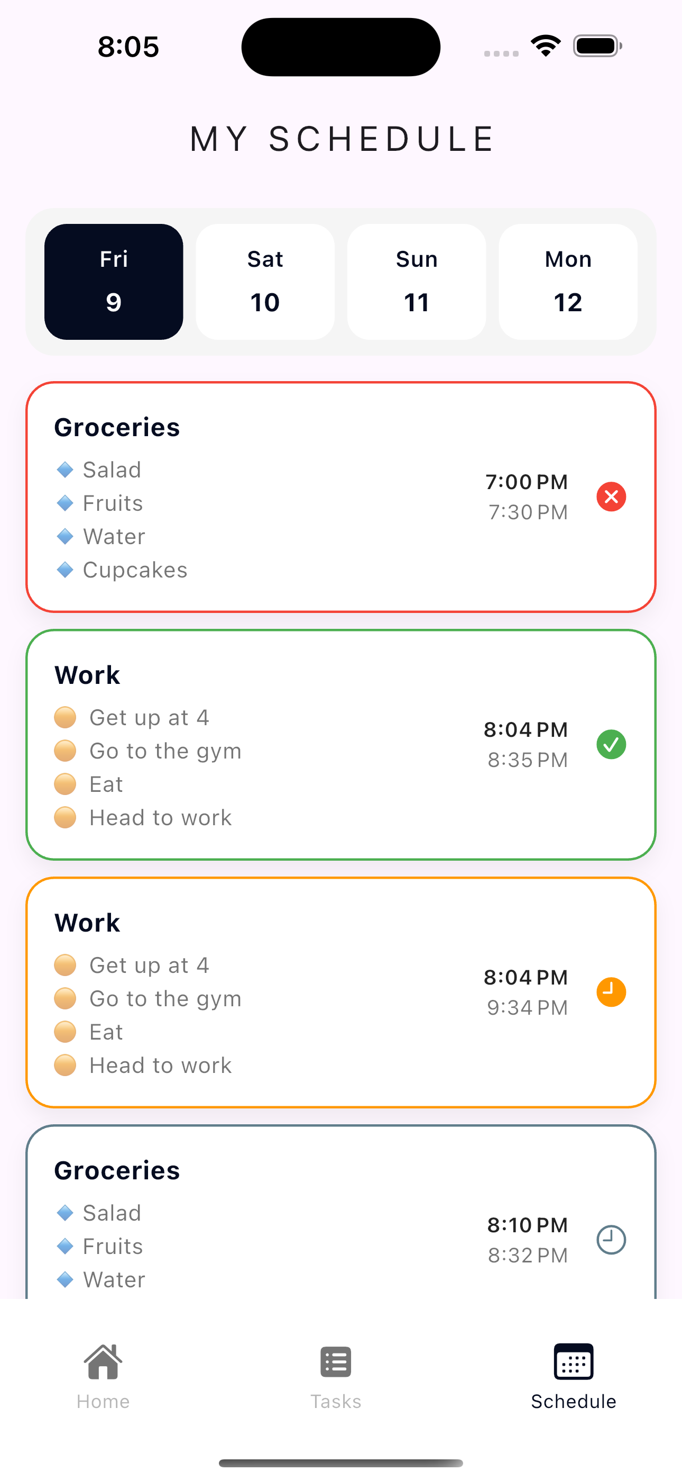Open the red-bordered Groceries card
The image size is (682, 1480).
coord(341,497)
